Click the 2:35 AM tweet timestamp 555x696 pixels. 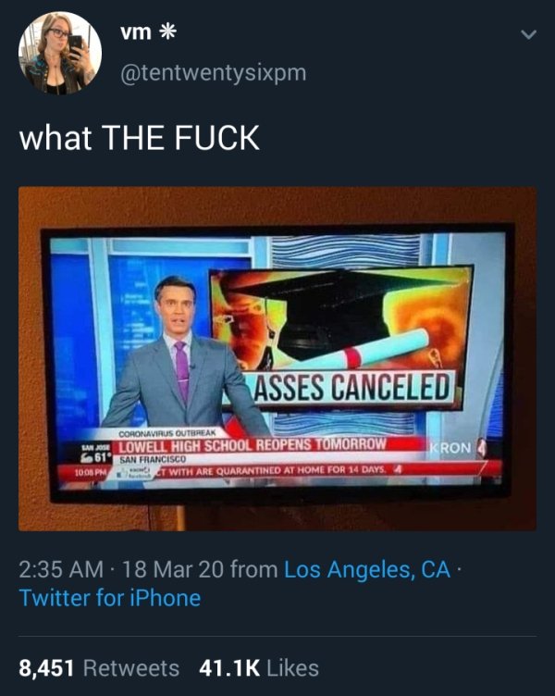(x=61, y=569)
